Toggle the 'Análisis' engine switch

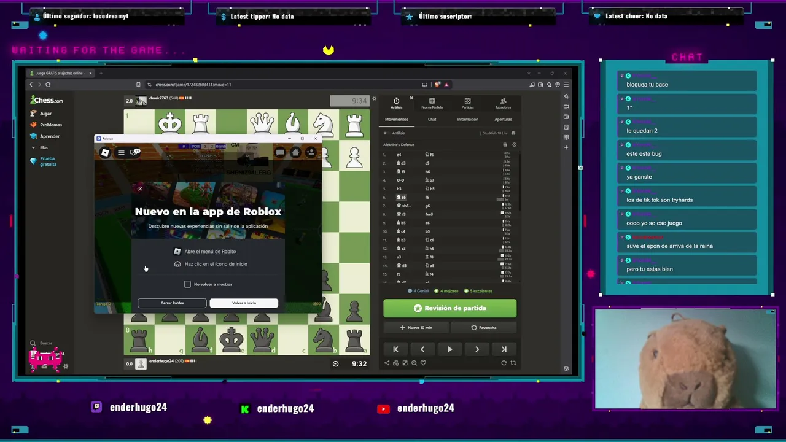pyautogui.click(x=386, y=133)
